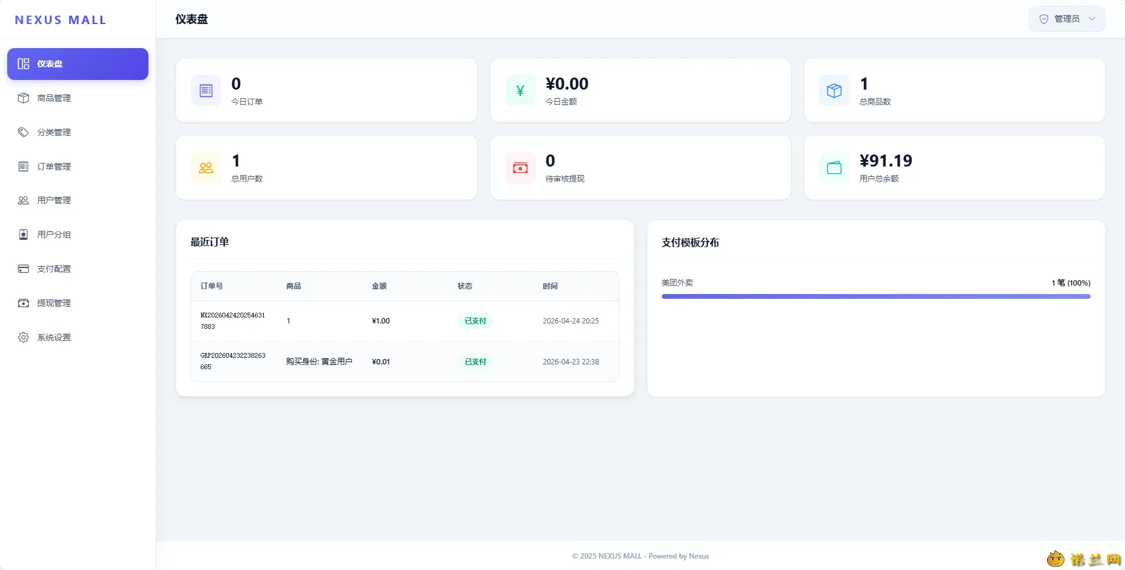Navigate to 支付配置
This screenshot has height=570, width=1125.
tap(78, 269)
